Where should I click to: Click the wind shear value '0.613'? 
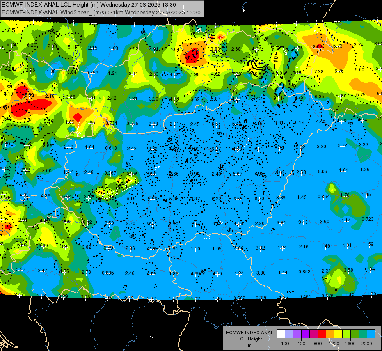click(111, 148)
